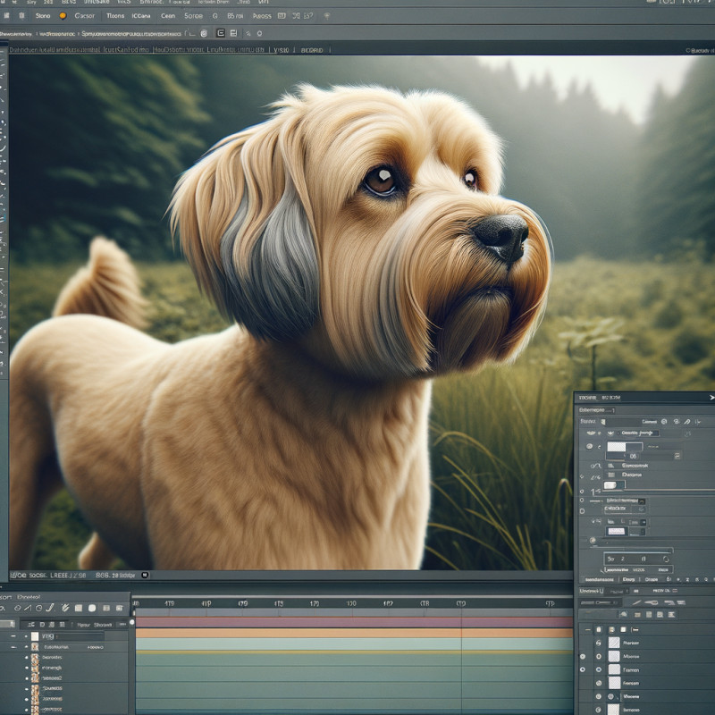This screenshot has height=715, width=715.
Task: Select the Pen tool in the timeline panel toolbar
Action: coord(49,607)
